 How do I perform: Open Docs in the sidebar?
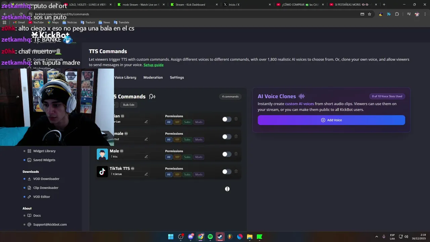37,215
